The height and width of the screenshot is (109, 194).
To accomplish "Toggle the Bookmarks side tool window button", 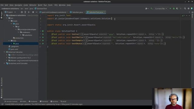I will click(x=2, y=94).
